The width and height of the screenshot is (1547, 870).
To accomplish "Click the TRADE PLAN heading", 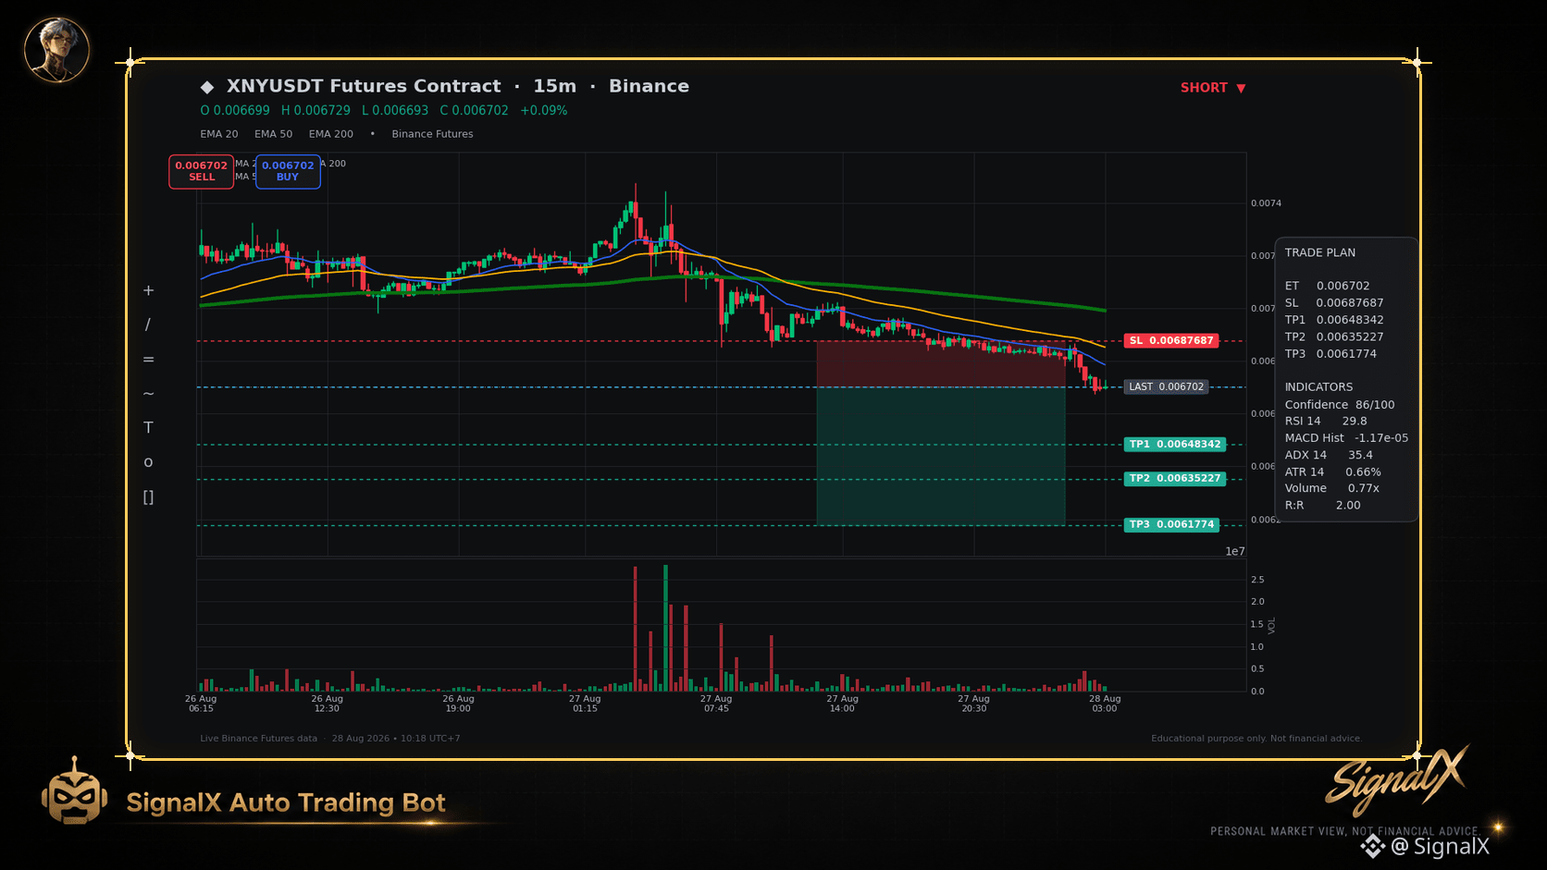I will [x=1319, y=252].
